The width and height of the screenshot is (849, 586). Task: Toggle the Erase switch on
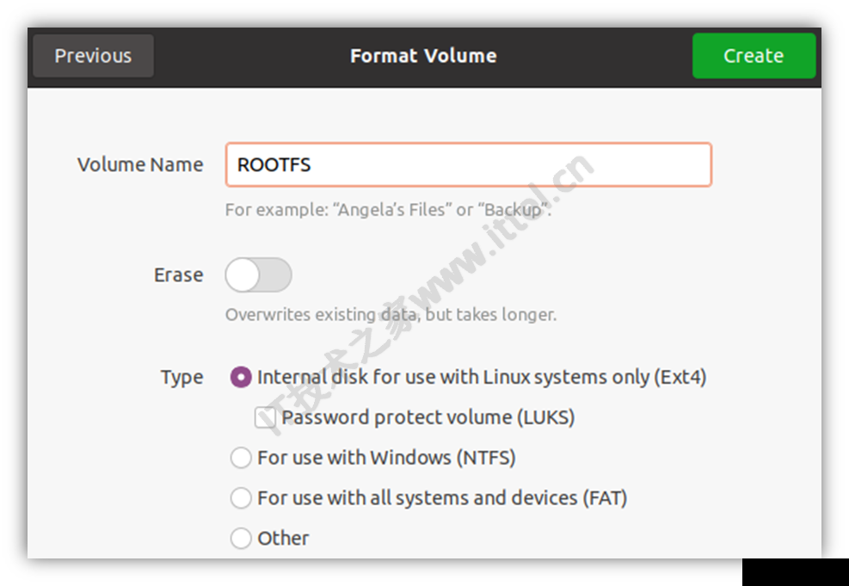(258, 274)
